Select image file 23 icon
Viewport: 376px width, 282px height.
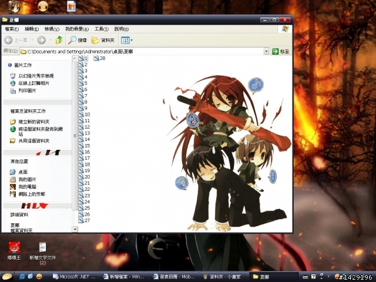[81, 196]
